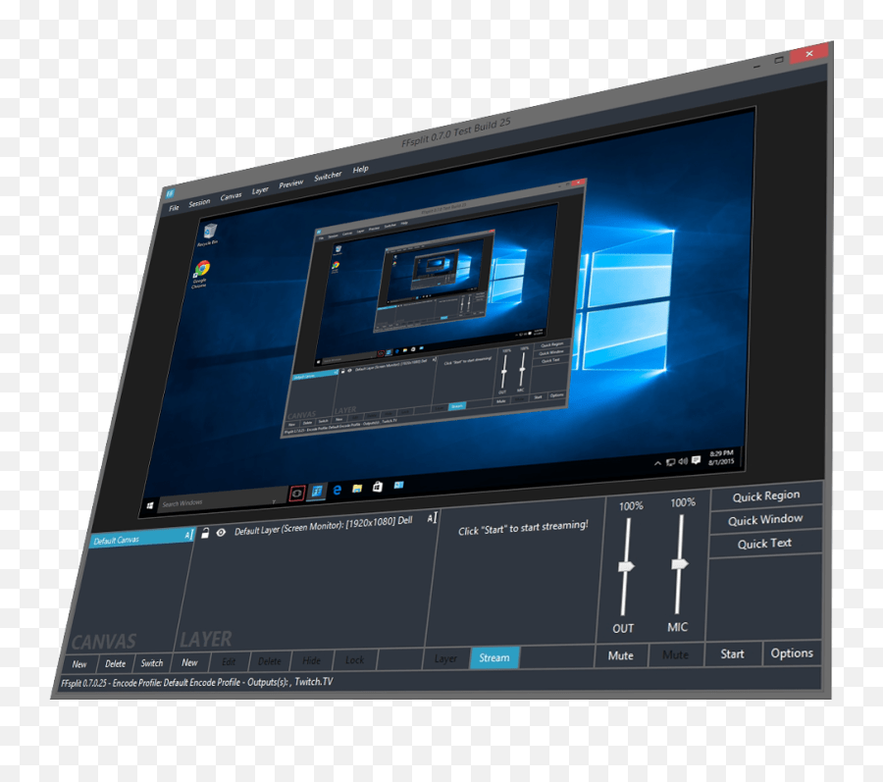Toggle the visibility eye for Default Layer
This screenshot has width=883, height=782.
[220, 530]
